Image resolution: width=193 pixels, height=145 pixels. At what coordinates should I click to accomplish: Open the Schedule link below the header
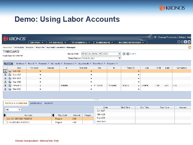19,47
